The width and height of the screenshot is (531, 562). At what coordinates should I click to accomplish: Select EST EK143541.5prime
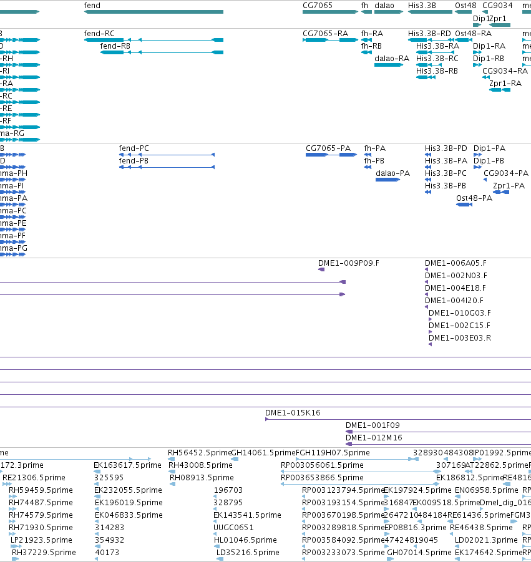pos(215,522)
